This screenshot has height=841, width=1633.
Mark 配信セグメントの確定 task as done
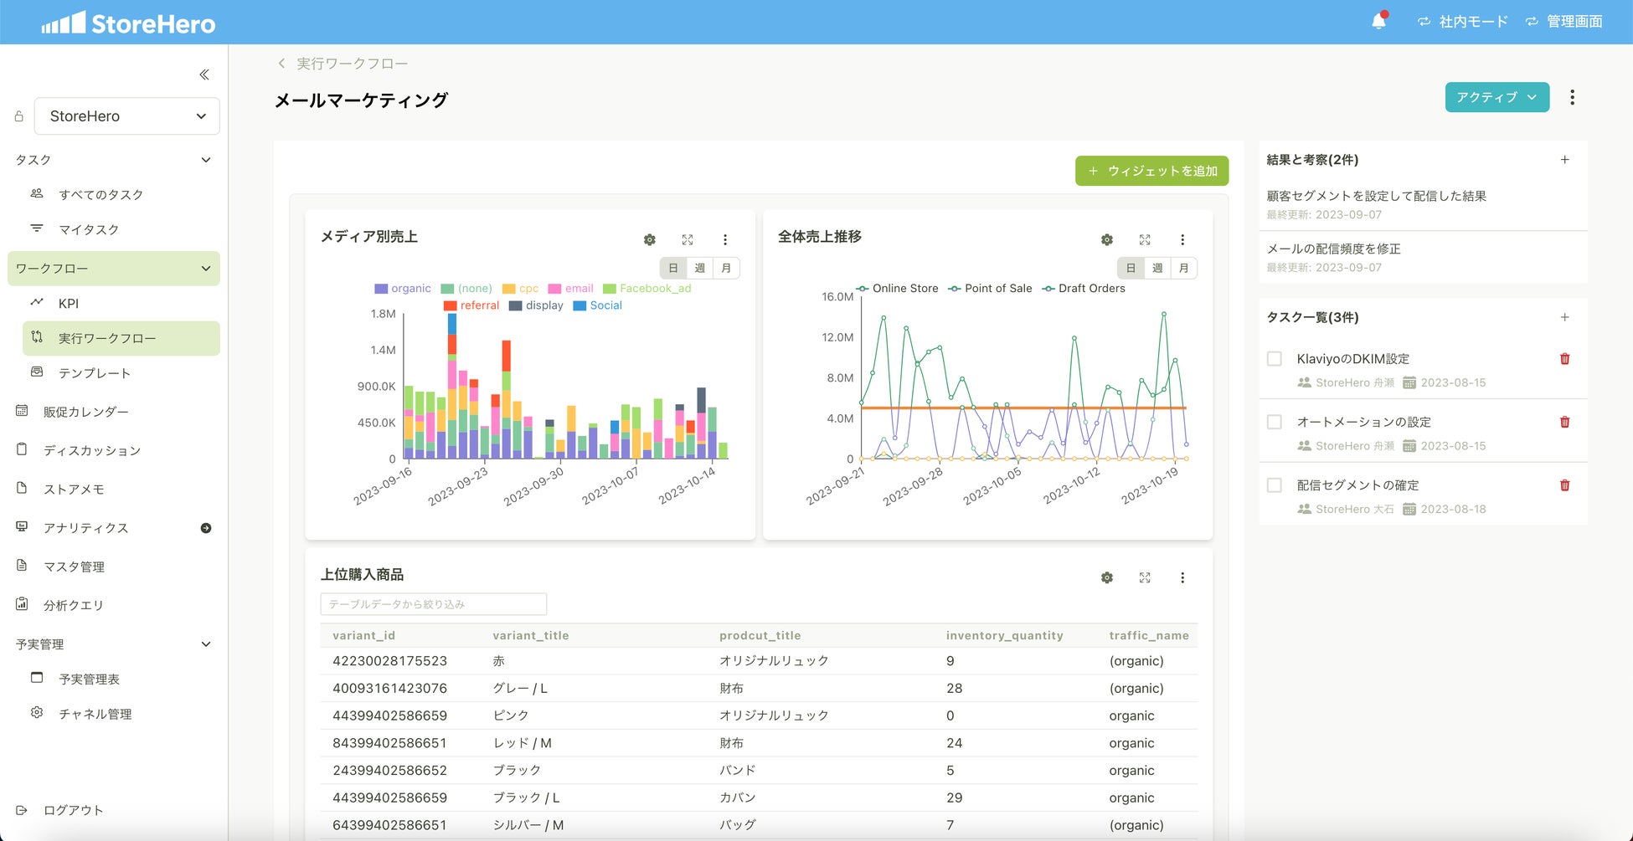pyautogui.click(x=1275, y=485)
